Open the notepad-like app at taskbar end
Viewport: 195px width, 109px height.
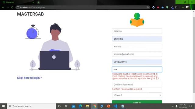pos(122,106)
